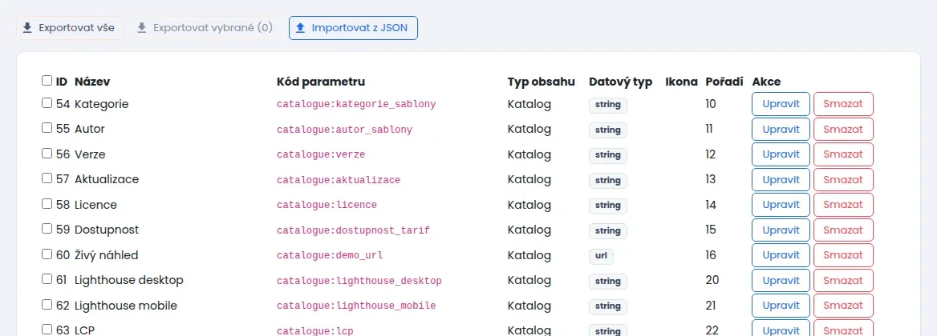Select checkbox for row 61 Lighthouse desktop
This screenshot has width=937, height=336.
click(x=47, y=279)
